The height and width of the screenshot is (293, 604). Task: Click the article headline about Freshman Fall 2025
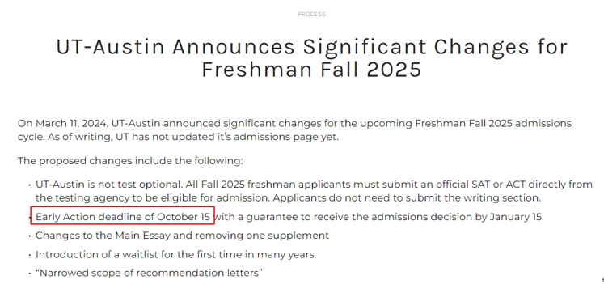[x=311, y=57]
